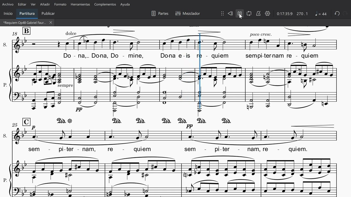
Task: Click rehearsal mark B
Action: click(26, 31)
